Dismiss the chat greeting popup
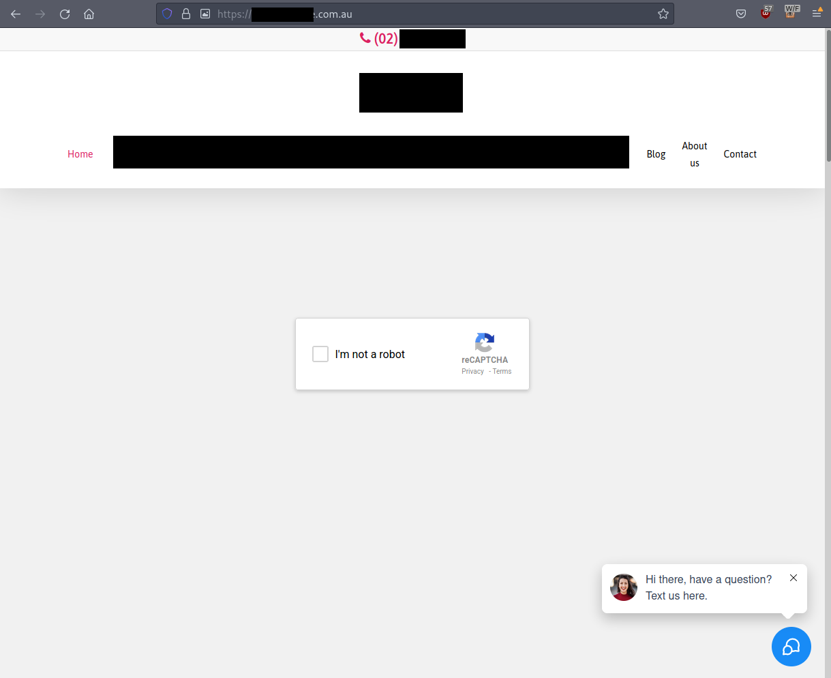The image size is (831, 678). (x=794, y=578)
